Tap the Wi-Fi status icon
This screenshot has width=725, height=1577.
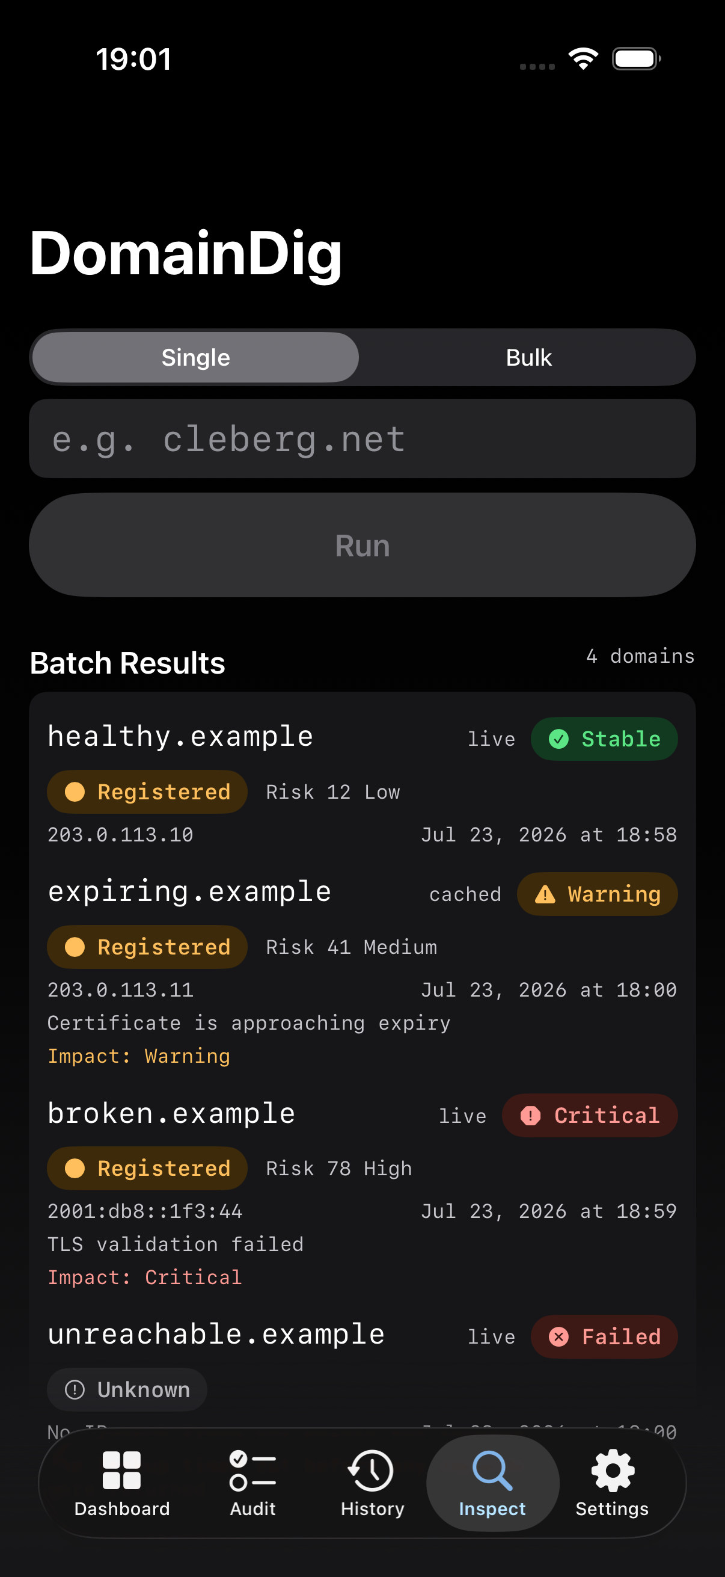583,59
